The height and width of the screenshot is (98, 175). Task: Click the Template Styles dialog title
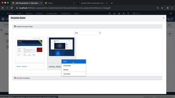coord(18,18)
